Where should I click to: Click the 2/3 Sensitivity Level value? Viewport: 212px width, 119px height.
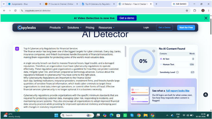pos(192,72)
